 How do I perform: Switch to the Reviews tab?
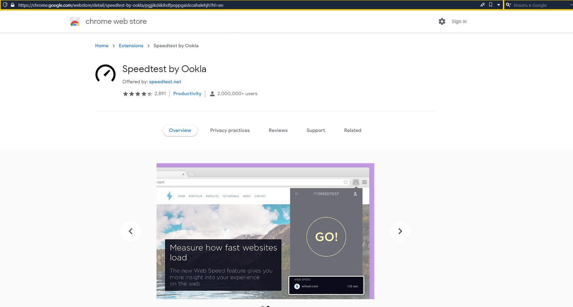[x=278, y=130]
